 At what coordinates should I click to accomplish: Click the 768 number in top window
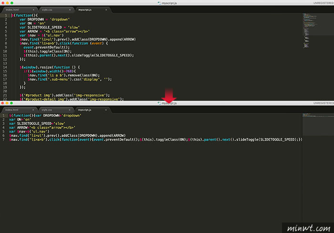(x=69, y=71)
